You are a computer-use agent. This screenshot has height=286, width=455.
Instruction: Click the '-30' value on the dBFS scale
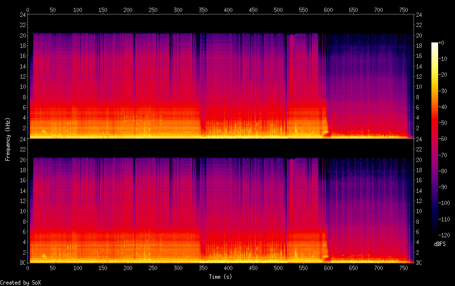pyautogui.click(x=442, y=91)
